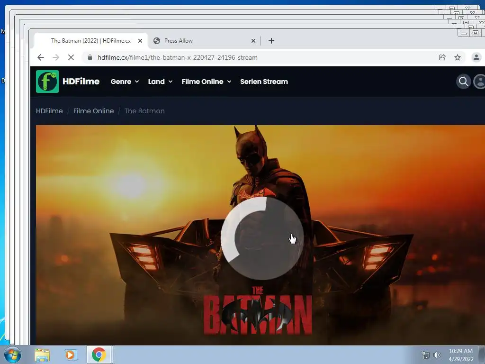
Task: Switch to 'The Batman (2022) | HDFilme.cx' tab
Action: tap(90, 41)
